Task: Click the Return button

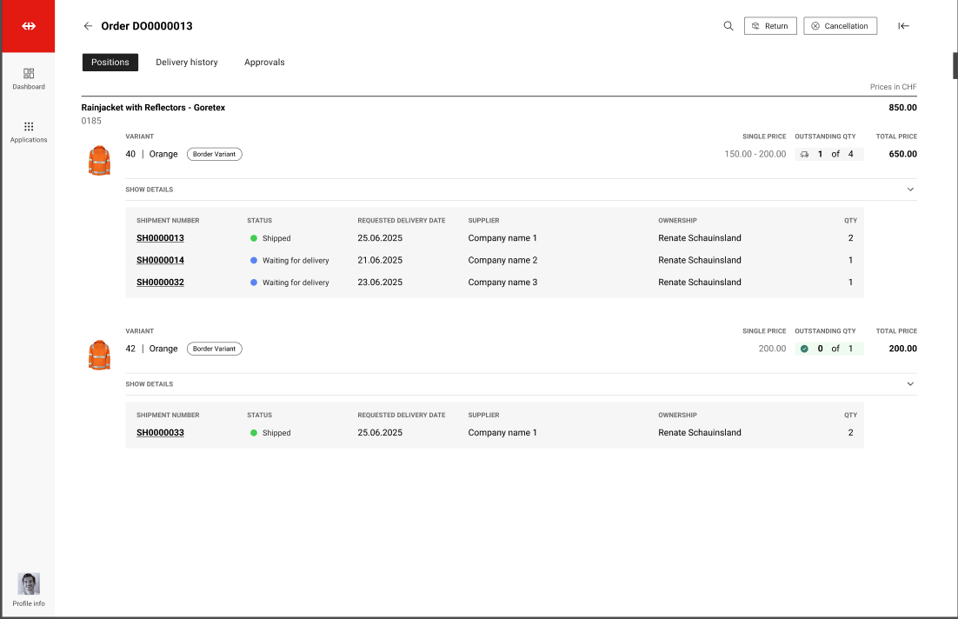Action: [x=770, y=26]
